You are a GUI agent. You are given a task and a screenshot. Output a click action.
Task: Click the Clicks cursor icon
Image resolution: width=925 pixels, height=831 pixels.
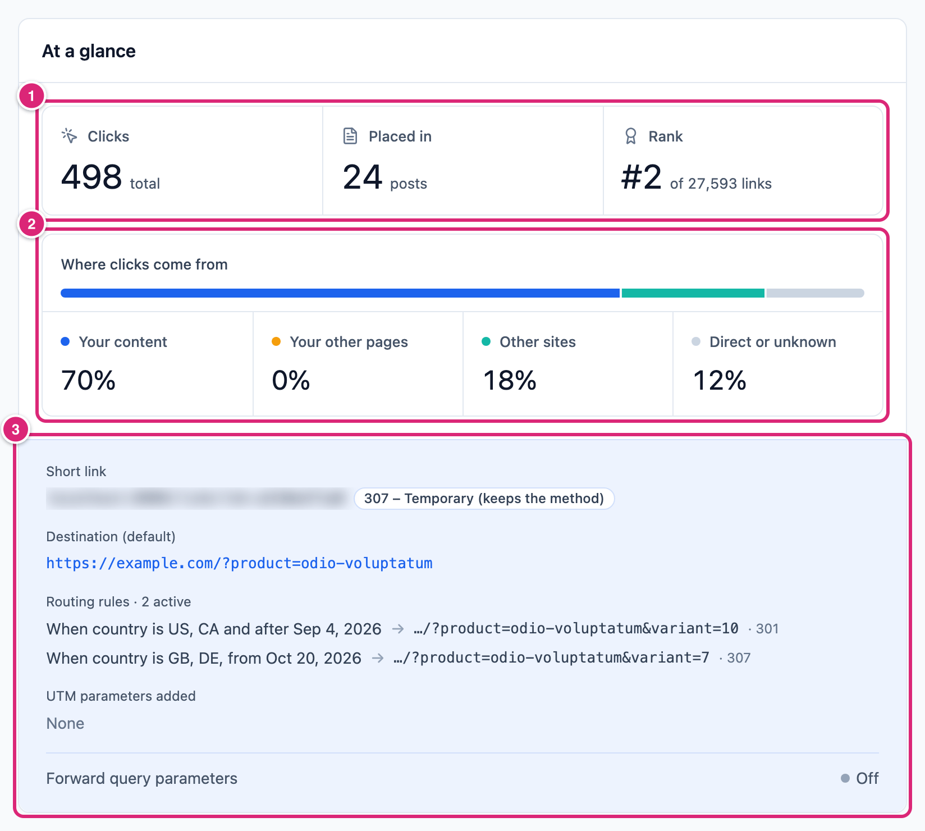click(x=69, y=136)
